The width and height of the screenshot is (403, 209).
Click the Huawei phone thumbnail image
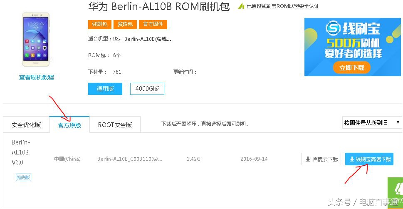coord(36,40)
